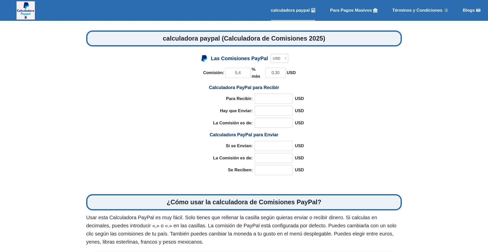This screenshot has width=488, height=252.
Task: Click the 'Calculadora PayPal para Enviar' heading link
Action: coord(244,135)
